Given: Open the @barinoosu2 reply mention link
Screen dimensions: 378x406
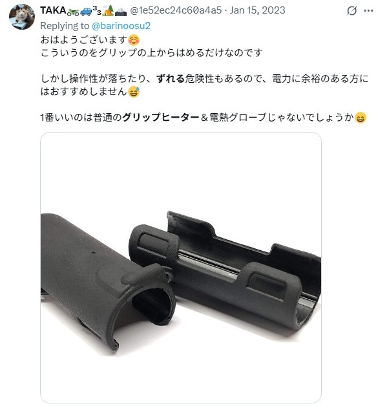Looking at the screenshot, I should click(121, 26).
